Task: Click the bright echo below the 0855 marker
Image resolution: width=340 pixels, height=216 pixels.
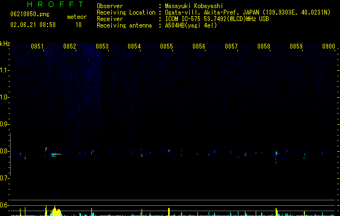Action: [169, 151]
